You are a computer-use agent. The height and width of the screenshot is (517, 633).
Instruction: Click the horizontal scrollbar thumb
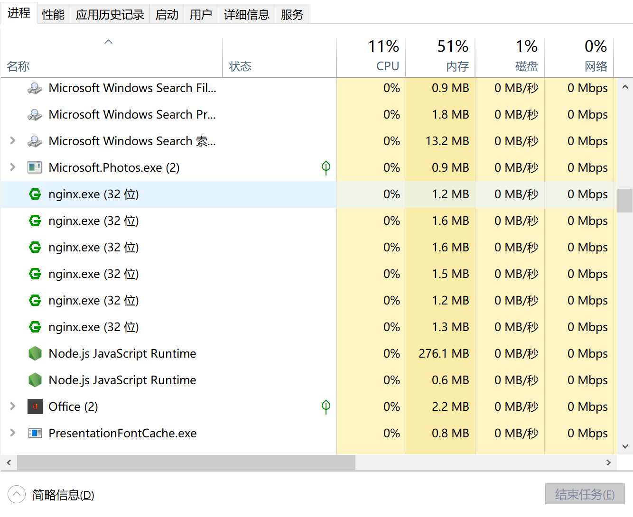click(x=186, y=462)
